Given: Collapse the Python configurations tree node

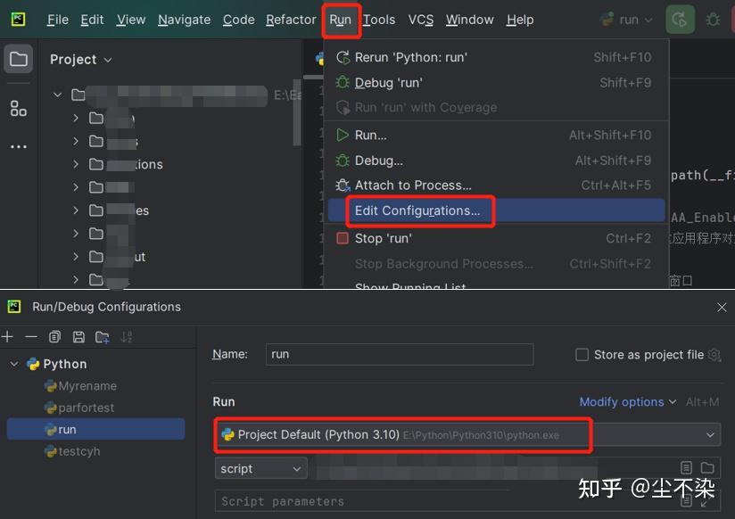Looking at the screenshot, I should pyautogui.click(x=14, y=364).
